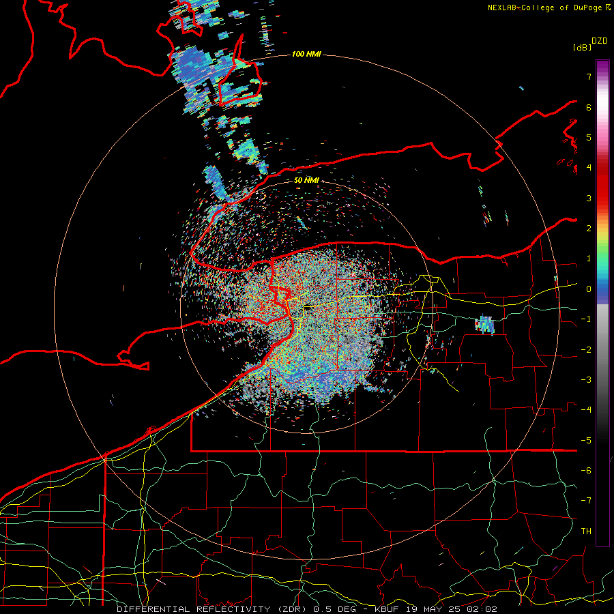614x614 pixels.
Task: Click the 50 NMI range ring label
Action: [x=306, y=180]
